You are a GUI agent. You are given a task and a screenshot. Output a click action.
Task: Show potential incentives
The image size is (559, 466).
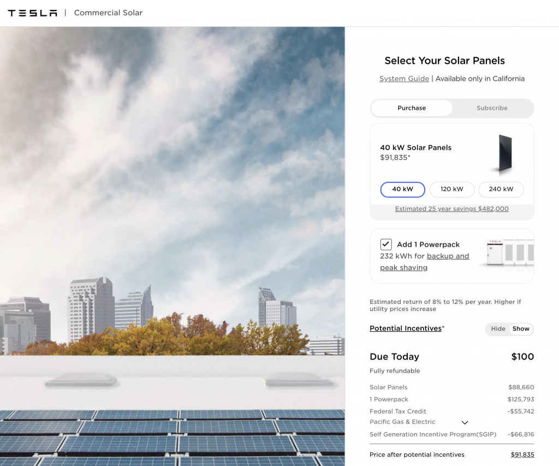click(x=521, y=328)
